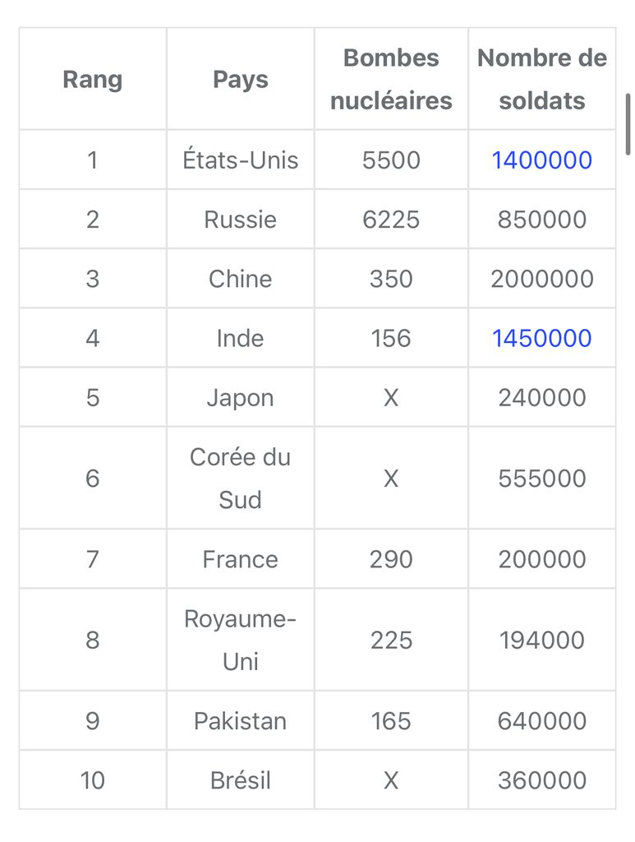Click the X bombs cell for Brésil
The image size is (635, 842).
pyautogui.click(x=391, y=780)
